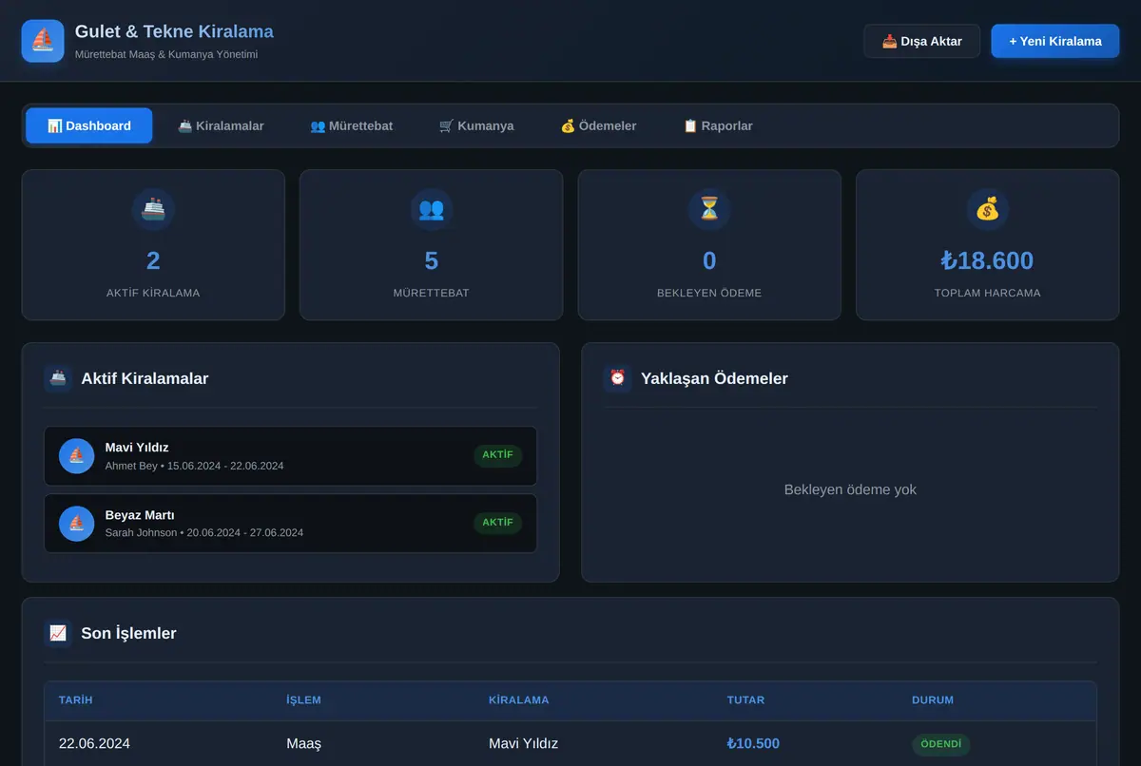
Task: Click the alarm clock icon beside Yaklaşan Ödemeler
Action: (617, 378)
